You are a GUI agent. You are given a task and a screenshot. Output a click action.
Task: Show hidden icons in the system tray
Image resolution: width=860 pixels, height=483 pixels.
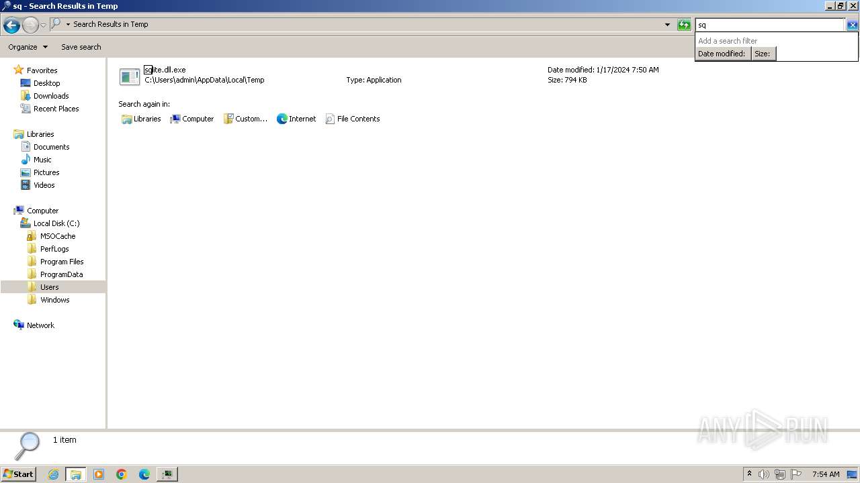click(x=749, y=474)
